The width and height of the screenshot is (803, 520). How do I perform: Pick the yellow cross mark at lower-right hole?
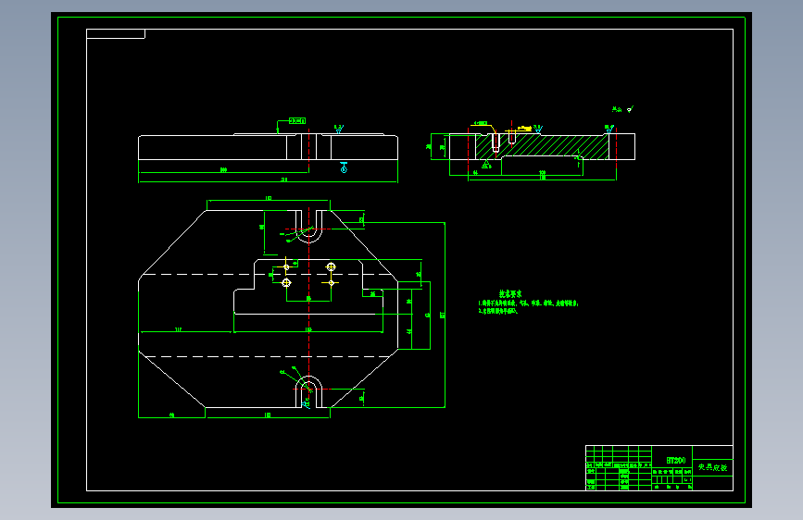tap(331, 282)
